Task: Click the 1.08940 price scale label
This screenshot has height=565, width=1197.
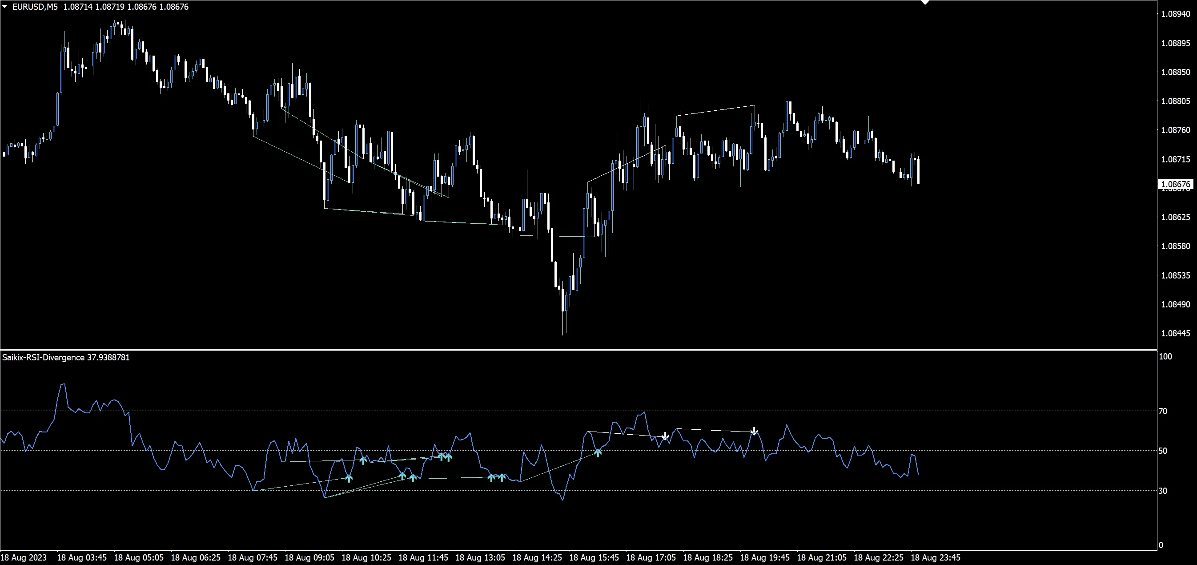Action: (x=1175, y=14)
